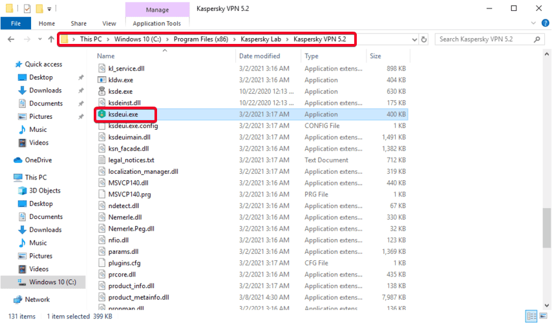
Task: Select ksde.exe application icon
Action: [x=101, y=91]
